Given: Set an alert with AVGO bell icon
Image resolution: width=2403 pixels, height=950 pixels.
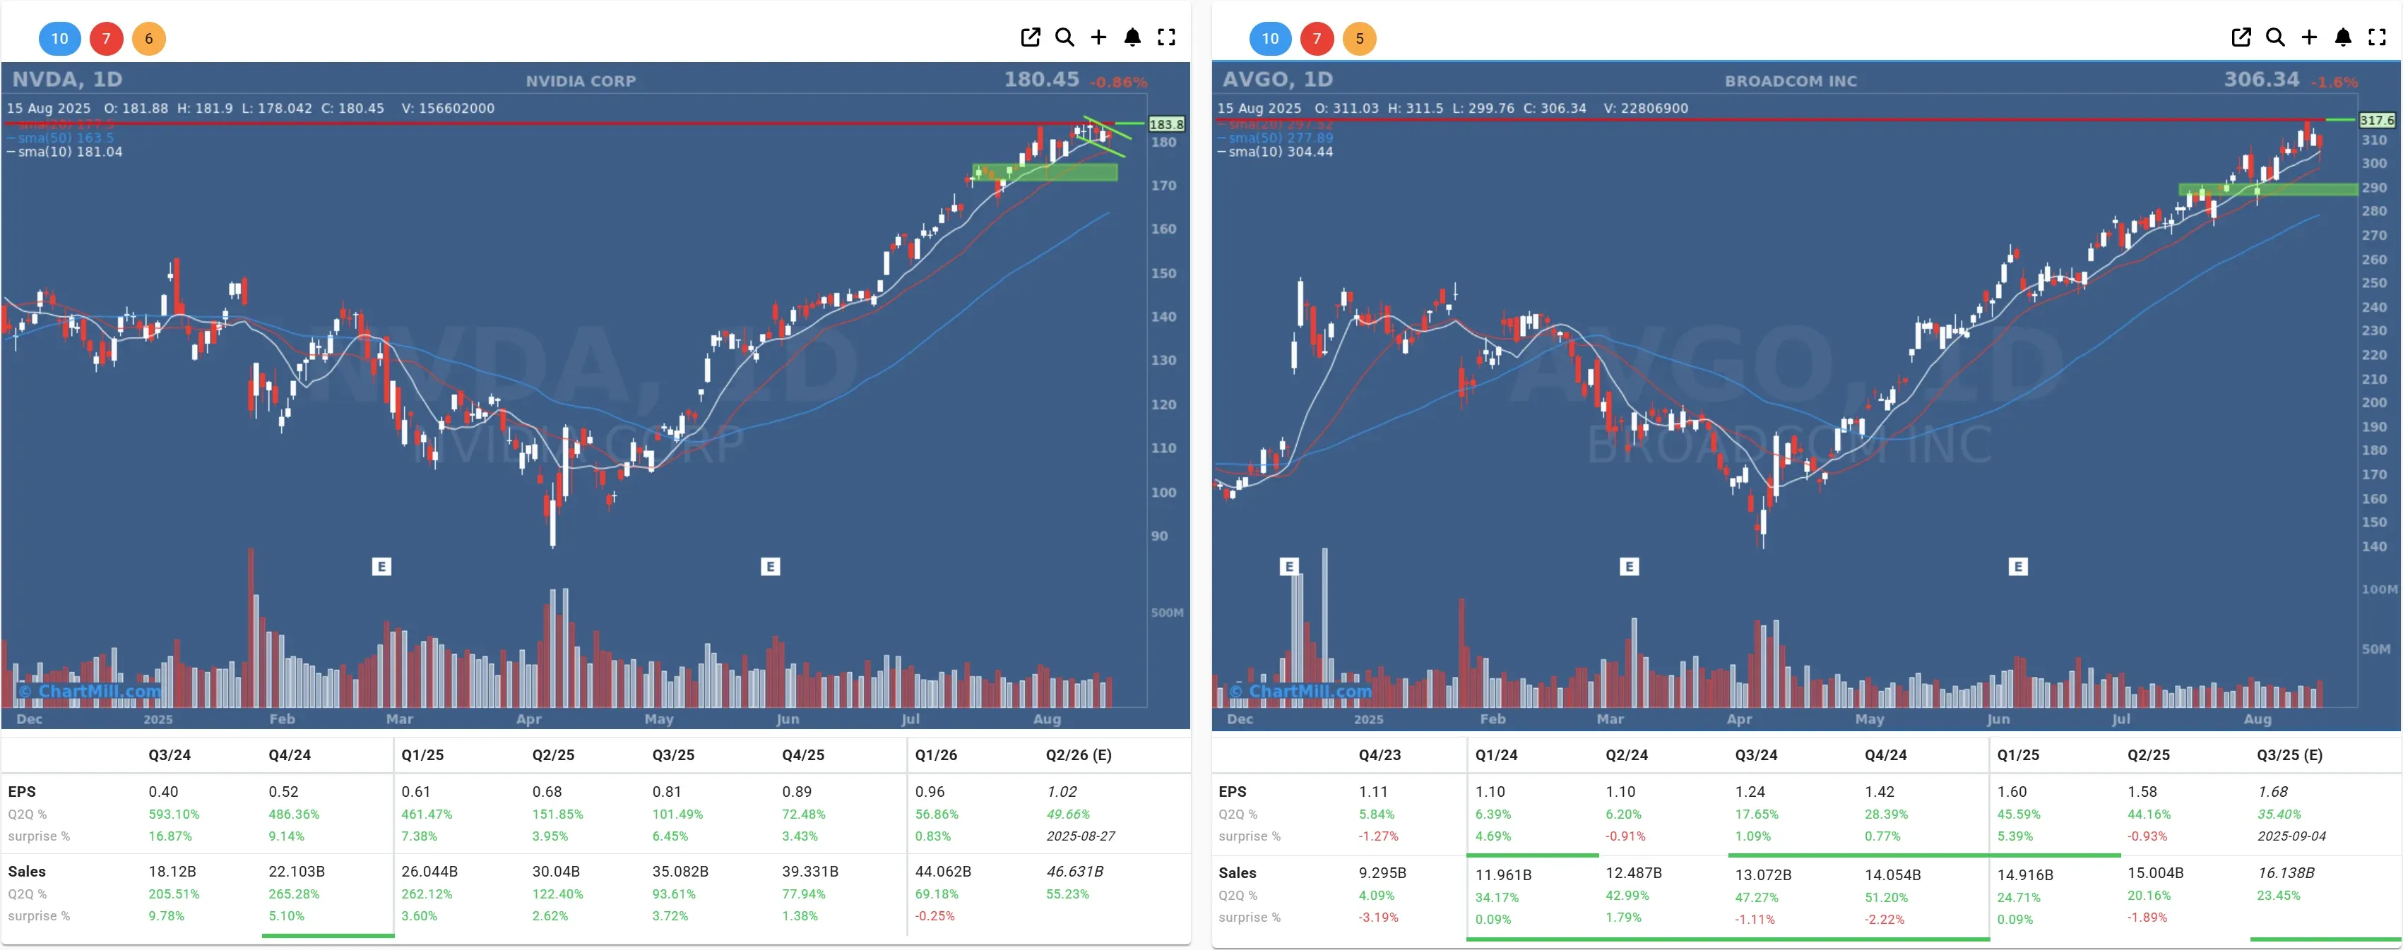Looking at the screenshot, I should point(2343,37).
